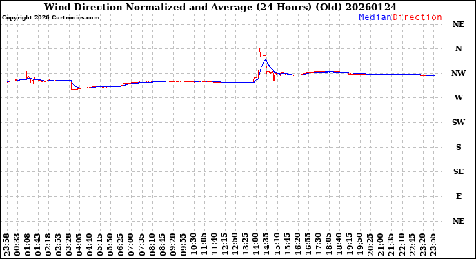Click the 07:35 time label
Screen dimensions: 476x259
click(142, 245)
